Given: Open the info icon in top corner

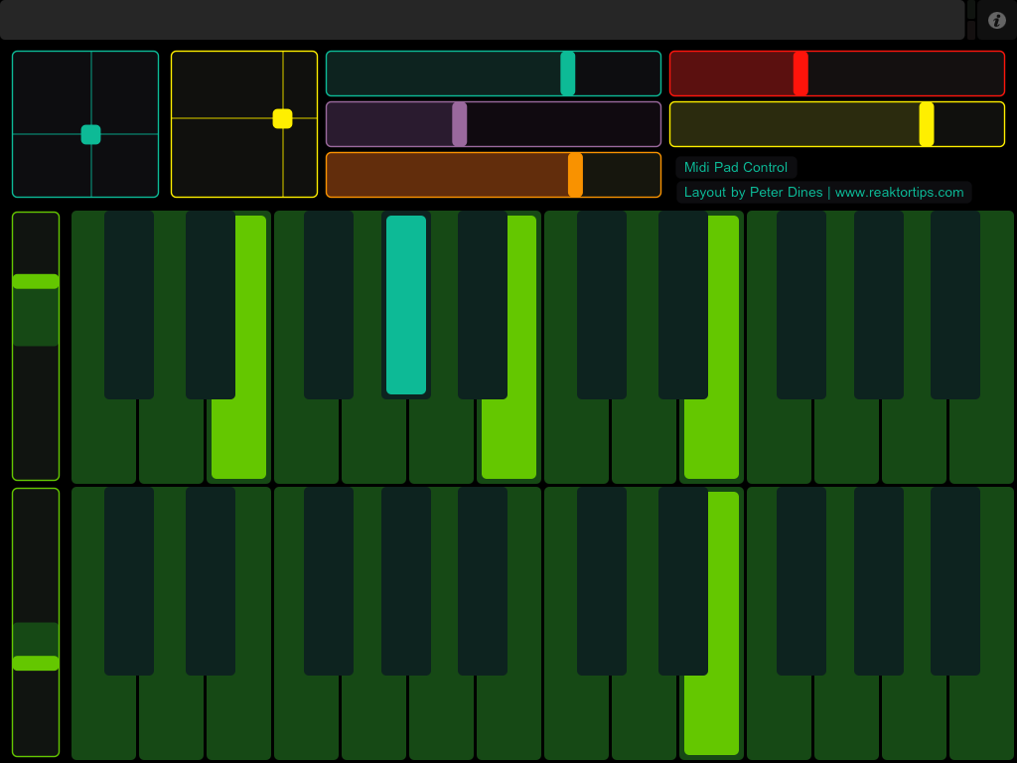Looking at the screenshot, I should 996,20.
